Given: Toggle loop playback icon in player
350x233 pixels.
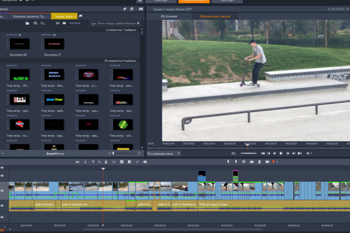Looking at the screenshot, I should point(233,154).
